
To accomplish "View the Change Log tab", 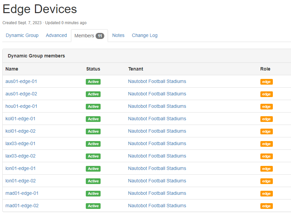I will (145, 35).
